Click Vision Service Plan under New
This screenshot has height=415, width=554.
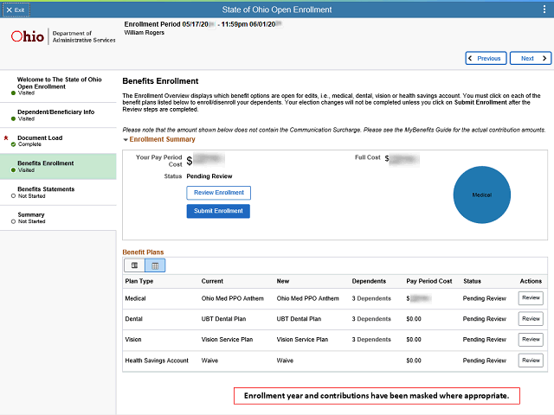click(x=302, y=340)
